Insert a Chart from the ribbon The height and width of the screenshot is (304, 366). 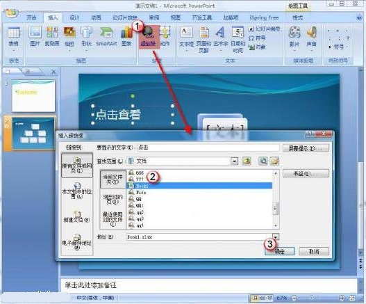126,36
